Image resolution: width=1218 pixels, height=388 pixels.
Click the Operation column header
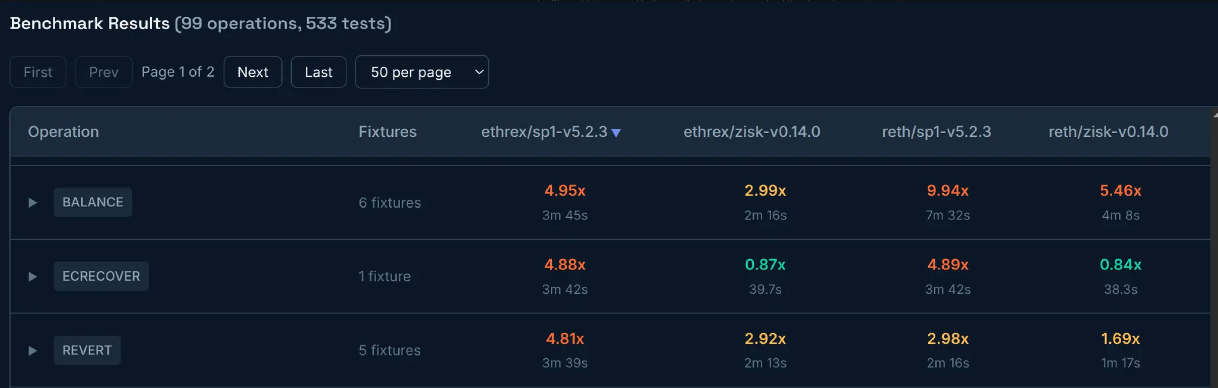63,132
